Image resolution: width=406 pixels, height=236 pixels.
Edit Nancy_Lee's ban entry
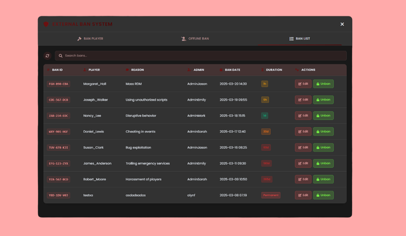click(x=303, y=116)
